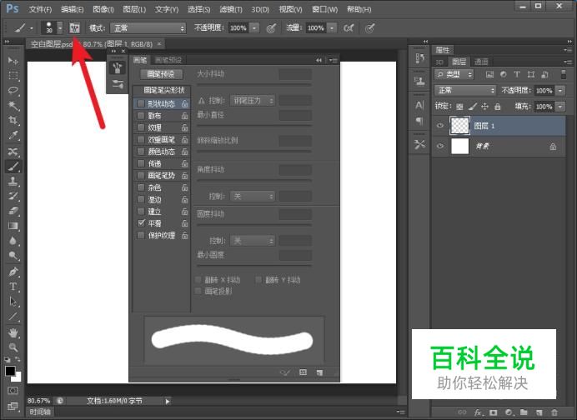
Task: Open Layers panel 填充 dropdown arrow
Action: [560, 107]
